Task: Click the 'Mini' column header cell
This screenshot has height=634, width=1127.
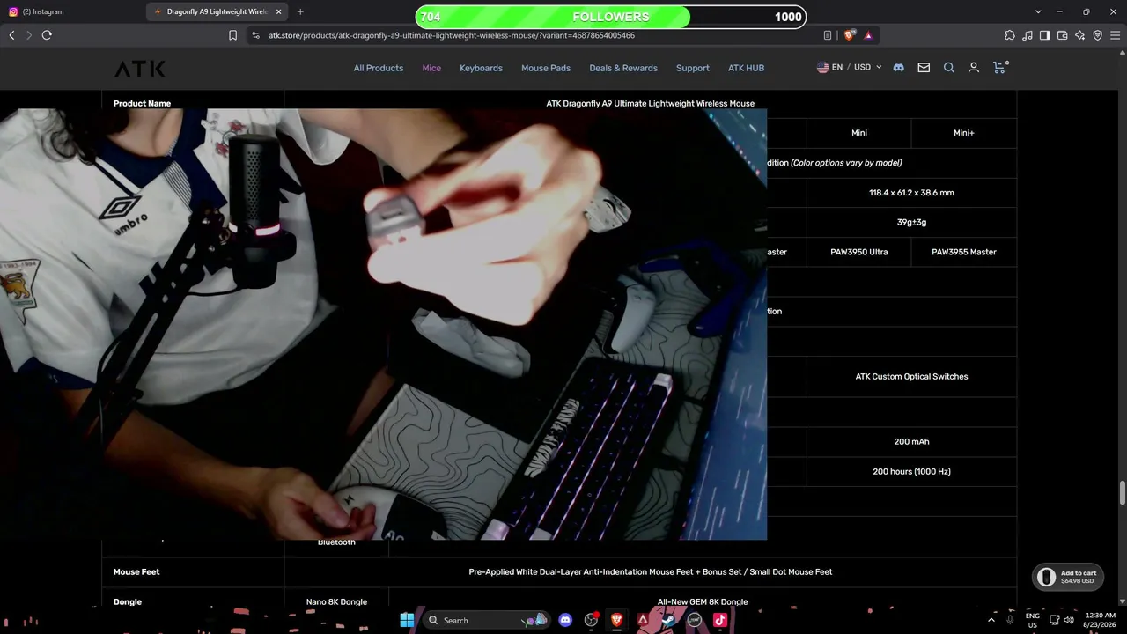Action: (x=859, y=133)
